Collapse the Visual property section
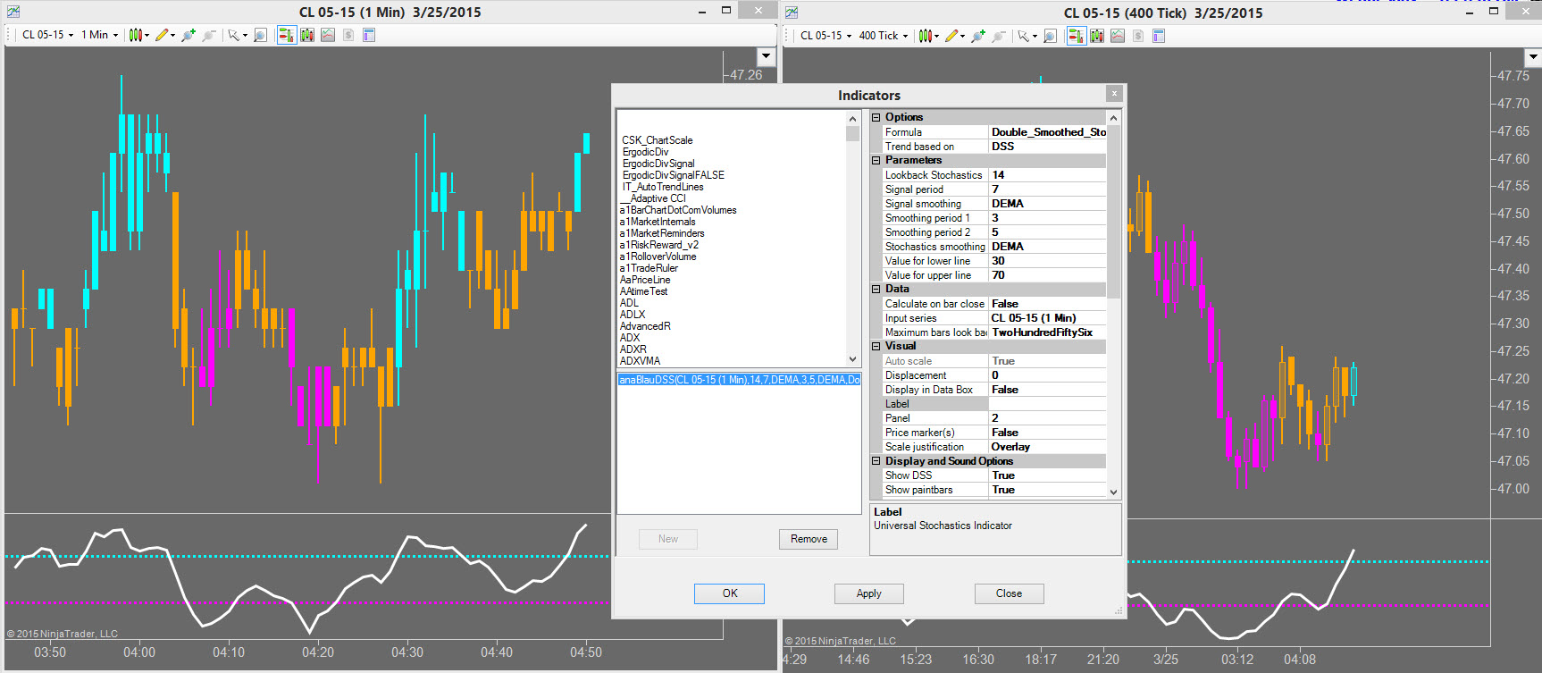 [876, 346]
